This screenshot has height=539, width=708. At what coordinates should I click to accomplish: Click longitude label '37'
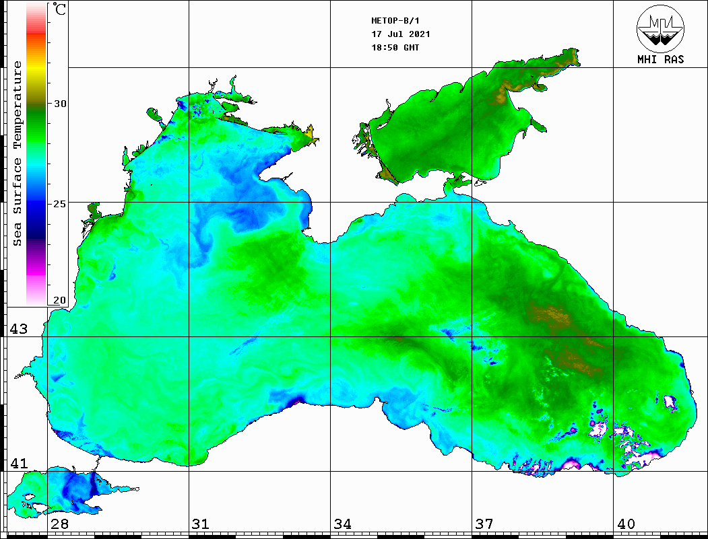coord(484,524)
